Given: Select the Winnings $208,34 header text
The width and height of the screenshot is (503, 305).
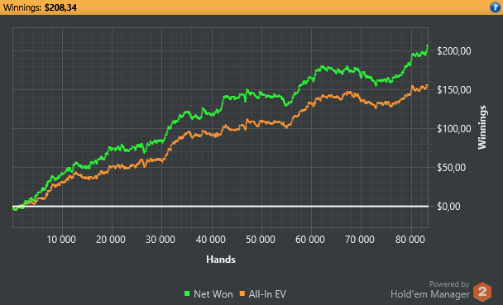Looking at the screenshot, I should click(x=40, y=7).
